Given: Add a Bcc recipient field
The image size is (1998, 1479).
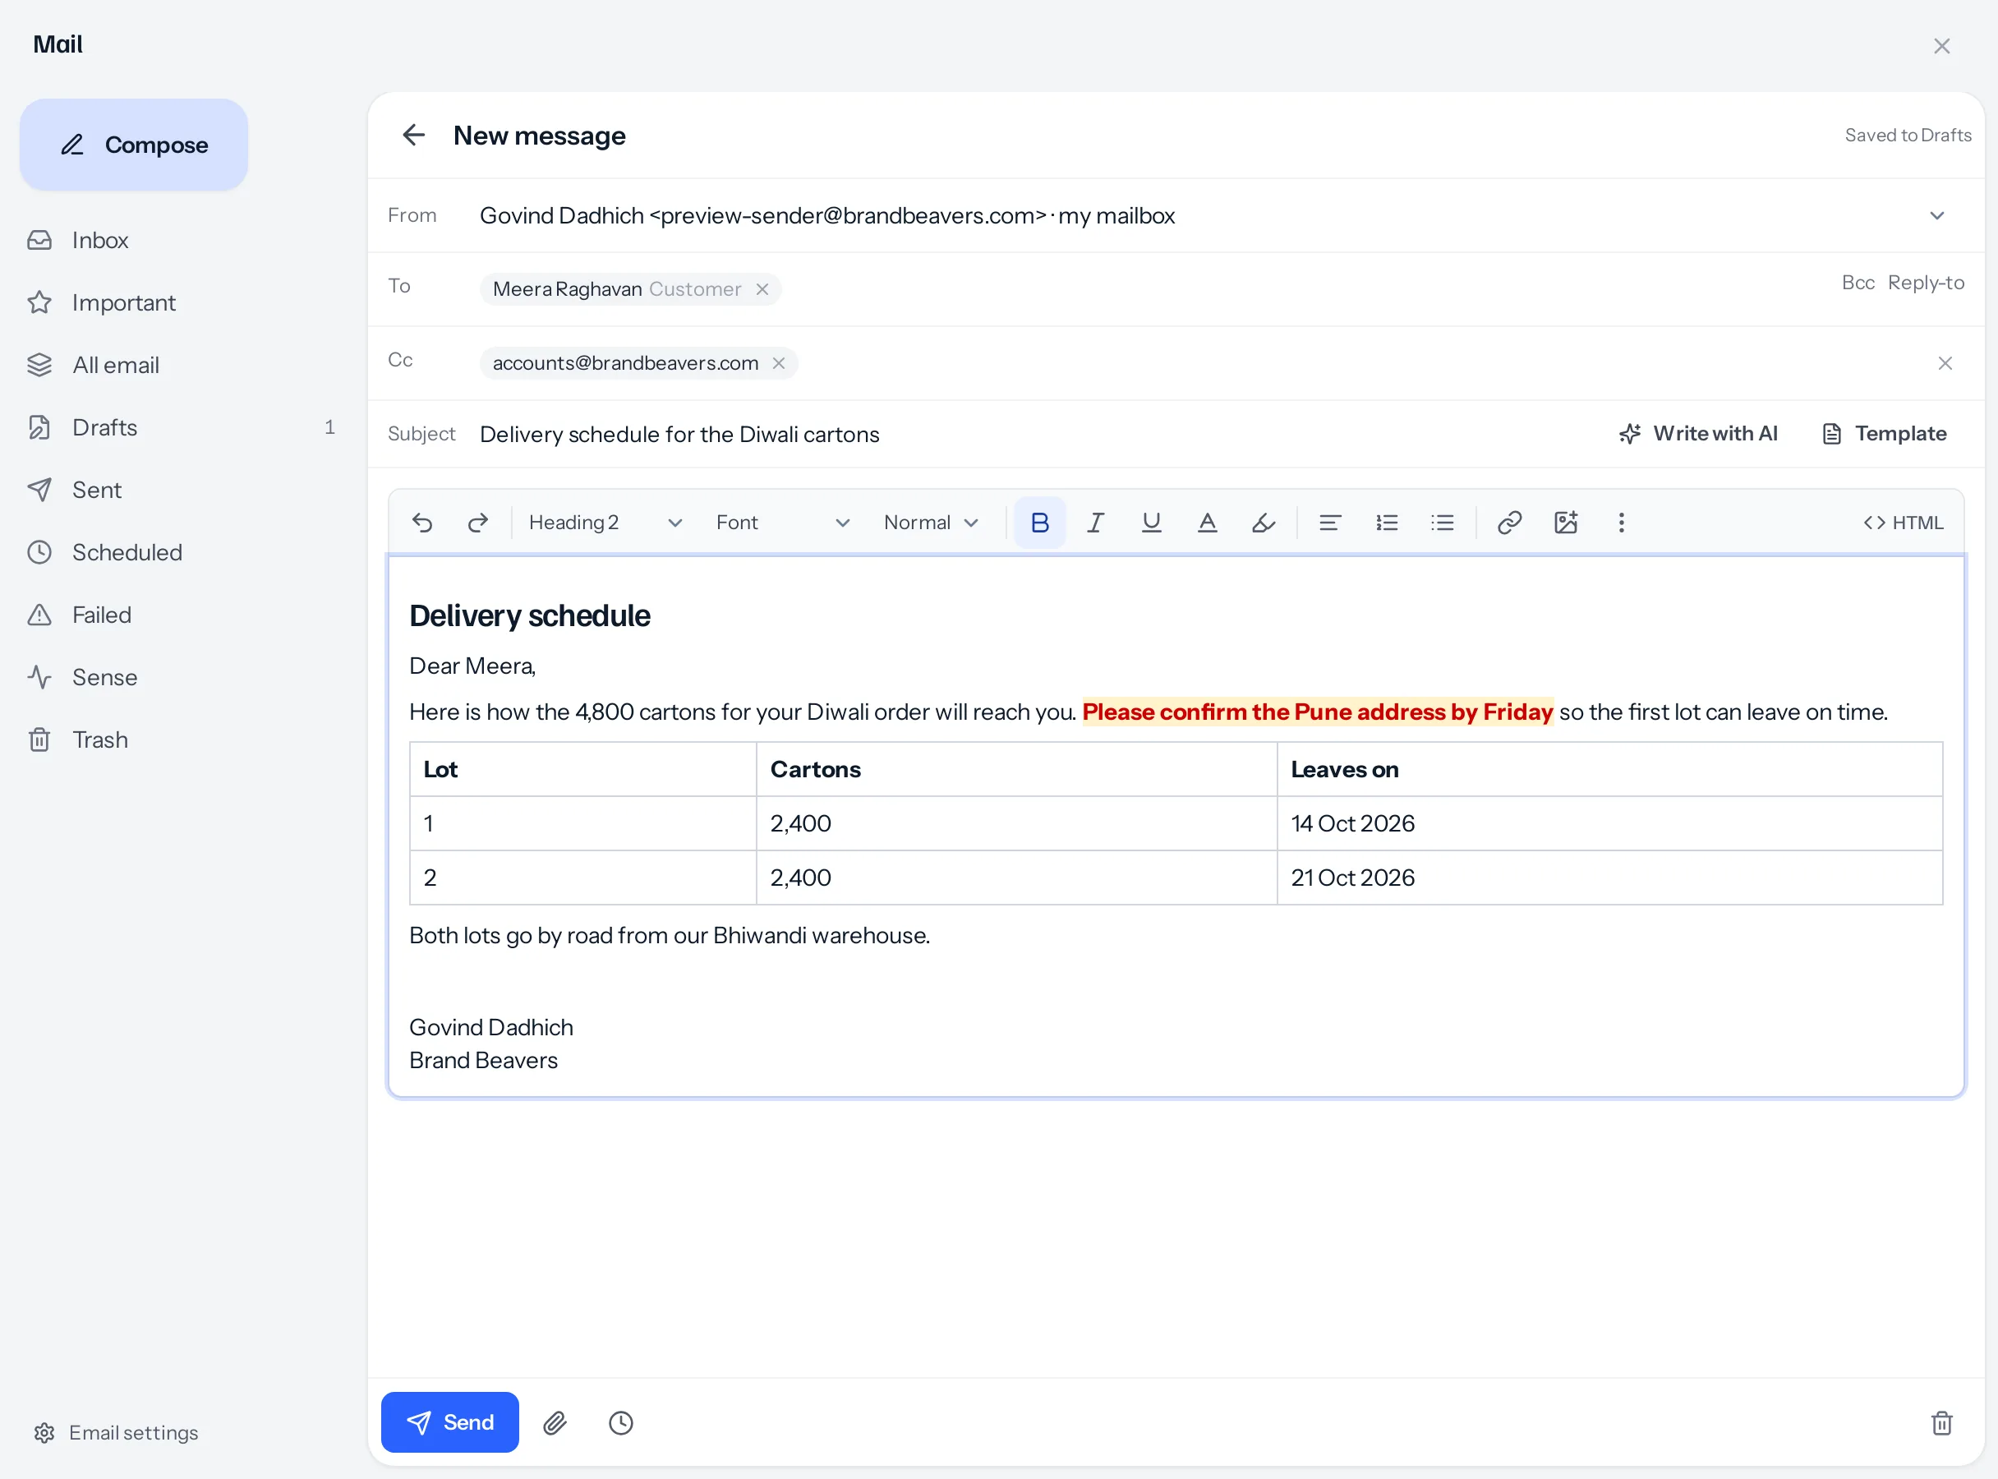Looking at the screenshot, I should (1858, 283).
